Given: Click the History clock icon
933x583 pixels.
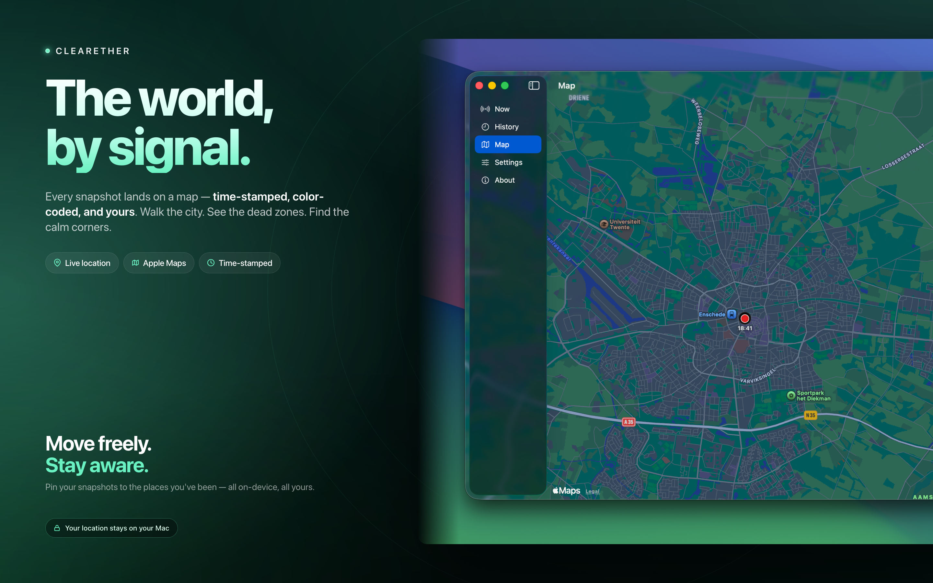Looking at the screenshot, I should [x=485, y=127].
